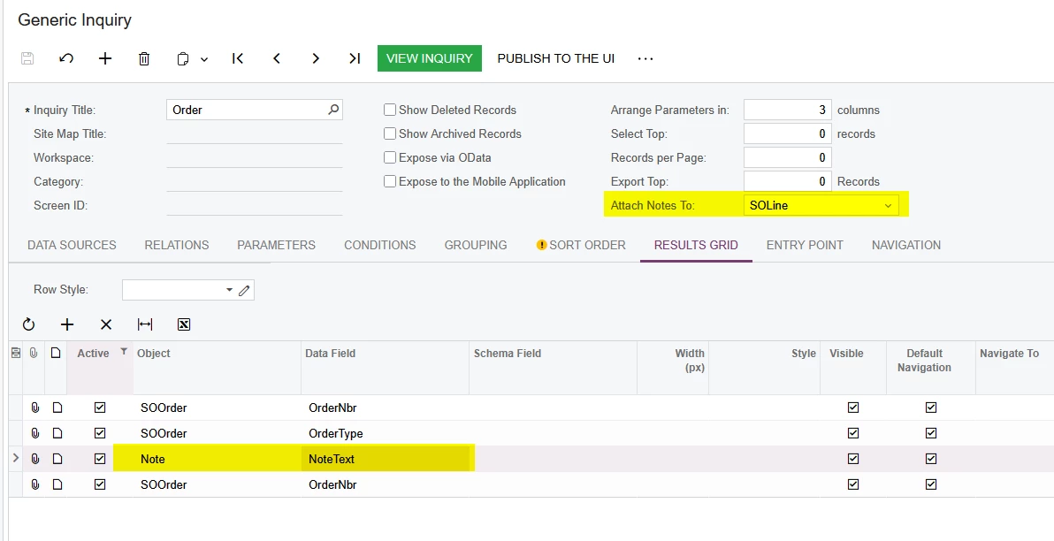Switch to the GROUPING tab
The height and width of the screenshot is (541, 1054).
point(476,245)
